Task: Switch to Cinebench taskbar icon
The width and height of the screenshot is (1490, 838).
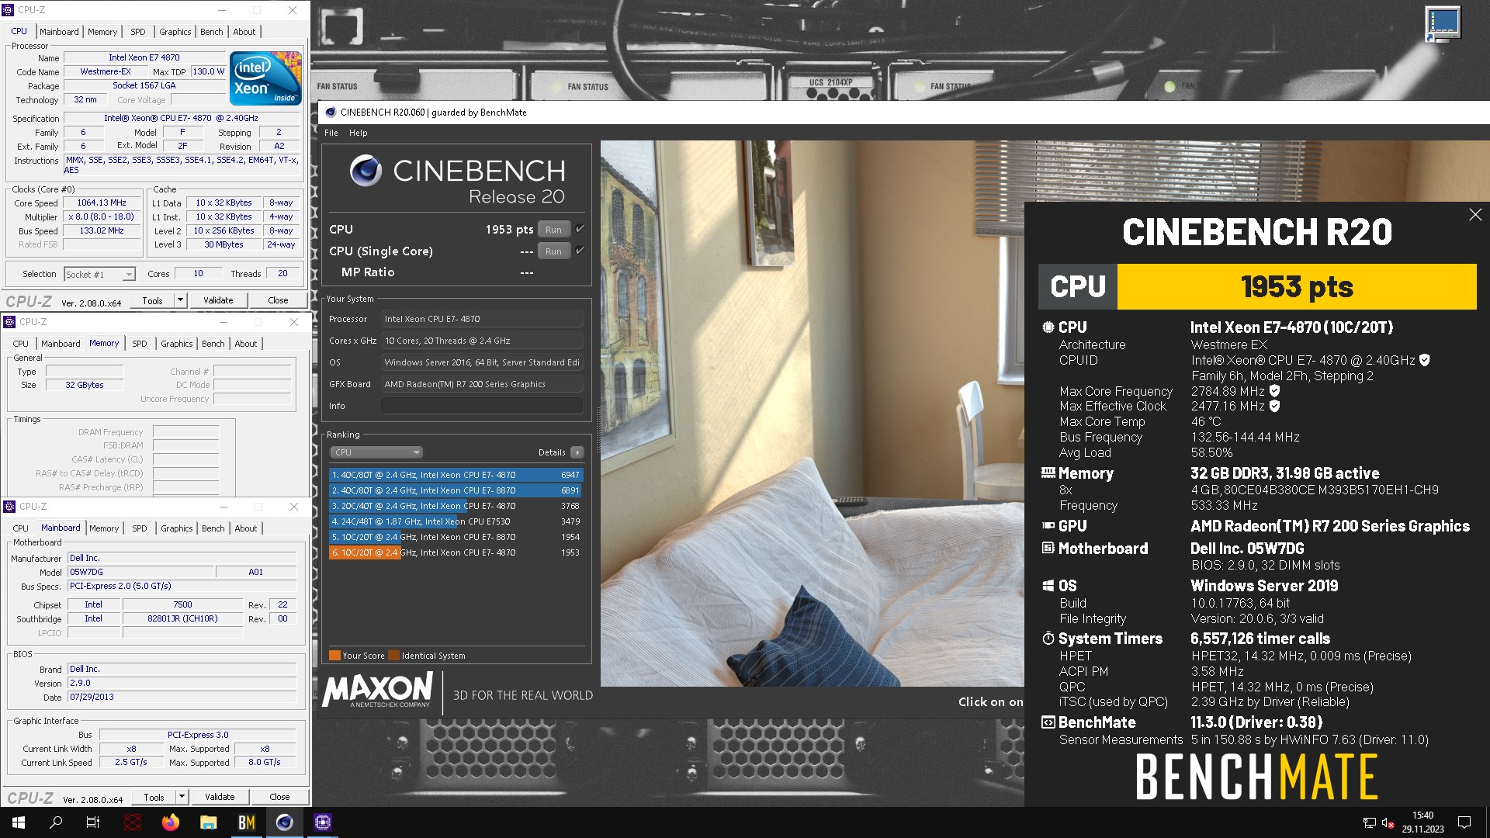Action: pos(284,822)
